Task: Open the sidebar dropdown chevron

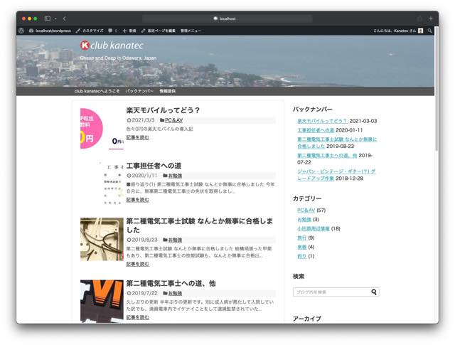Action: (55, 19)
